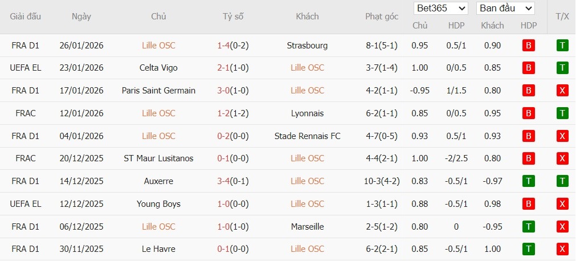The width and height of the screenshot is (576, 261).
Task: Click the Giải đấu column header
Action: 26,17
